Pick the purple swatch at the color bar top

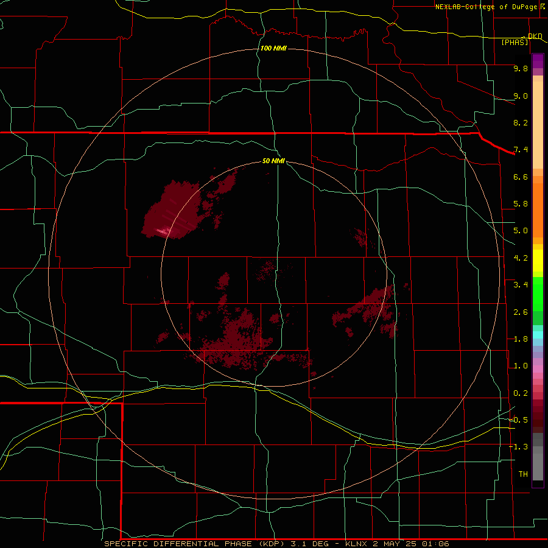pyautogui.click(x=538, y=61)
